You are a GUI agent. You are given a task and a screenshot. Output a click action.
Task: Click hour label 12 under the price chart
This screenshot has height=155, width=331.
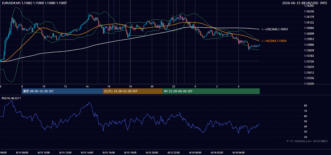pos(65,86)
